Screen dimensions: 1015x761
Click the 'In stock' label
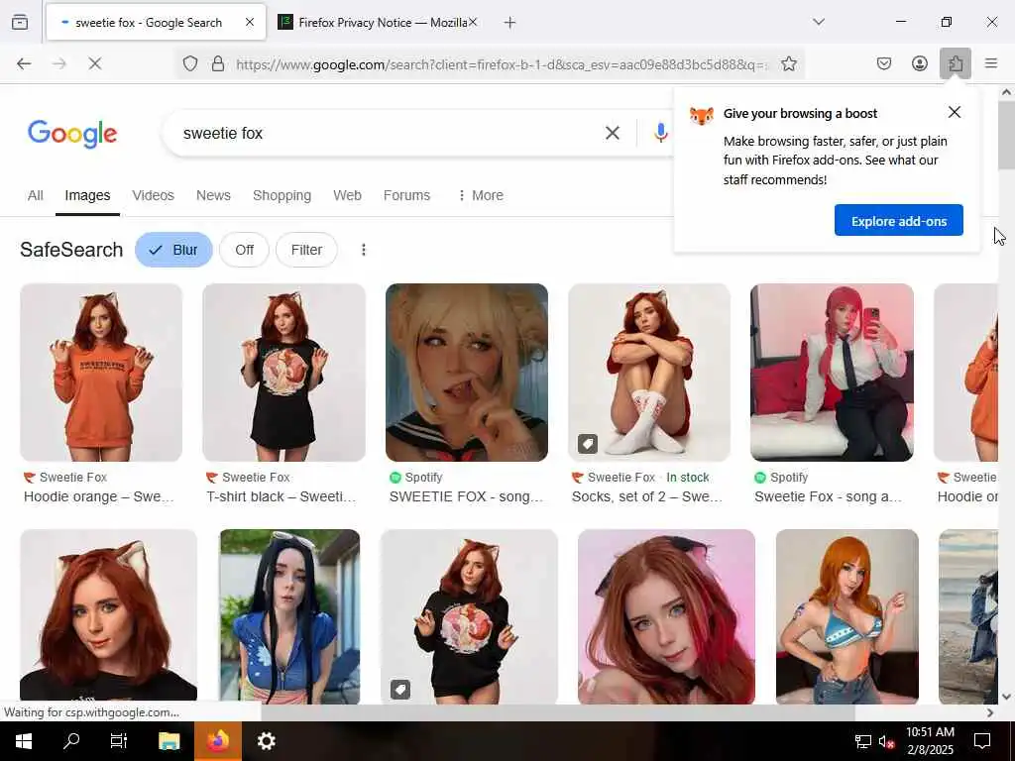688,478
